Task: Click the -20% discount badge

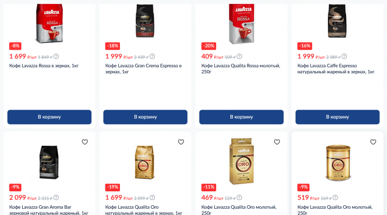Action: tap(209, 46)
